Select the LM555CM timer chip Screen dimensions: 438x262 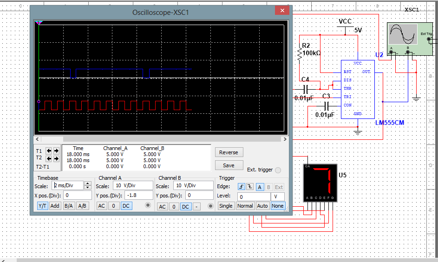click(x=358, y=89)
